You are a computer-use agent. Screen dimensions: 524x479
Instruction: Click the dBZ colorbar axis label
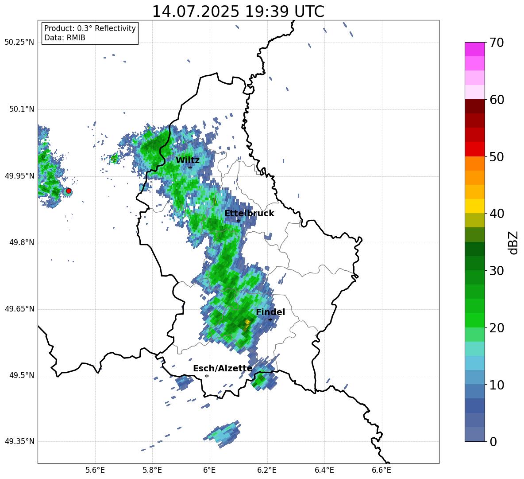(513, 242)
